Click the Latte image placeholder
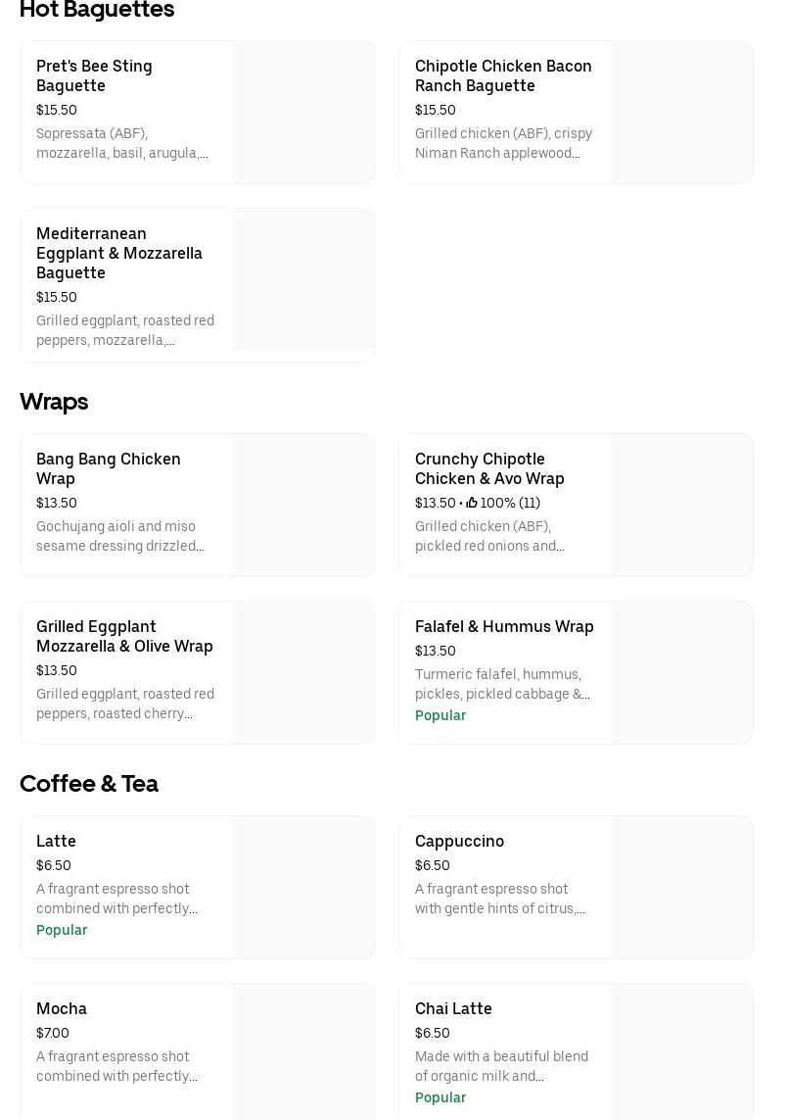This screenshot has height=1120, width=787. tap(302, 887)
